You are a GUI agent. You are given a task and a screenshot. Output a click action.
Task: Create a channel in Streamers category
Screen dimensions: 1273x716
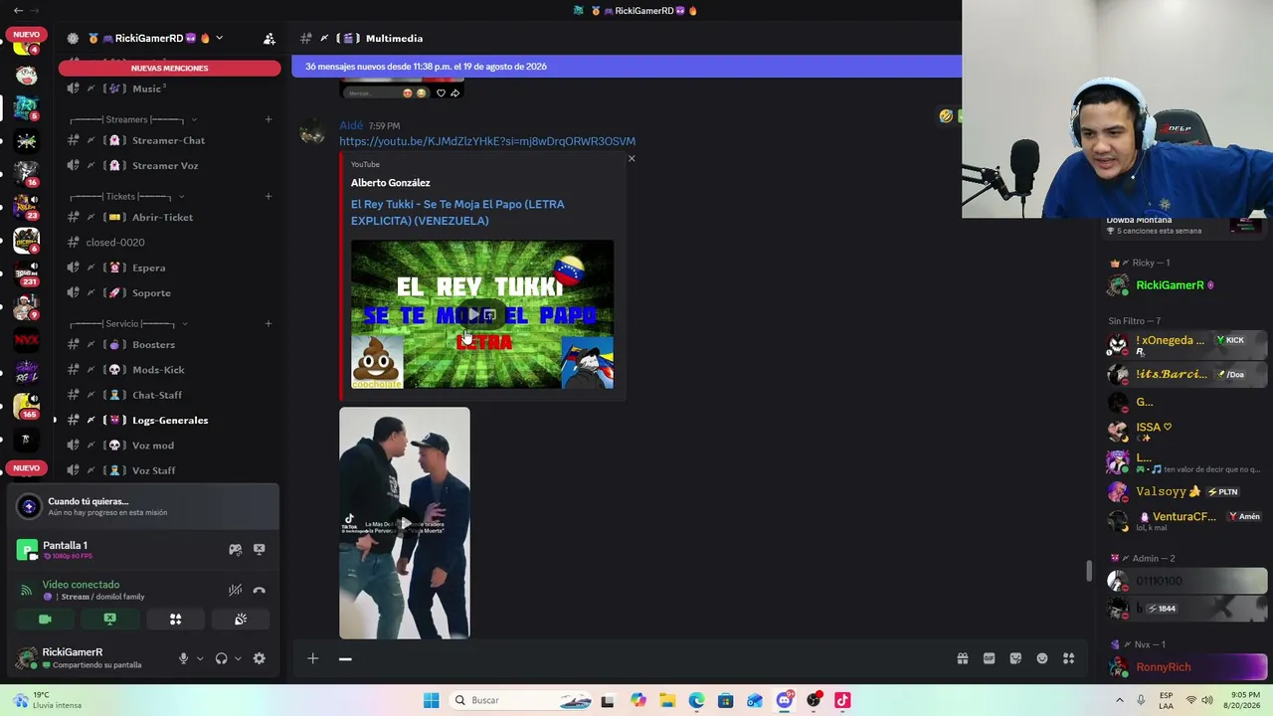268,119
